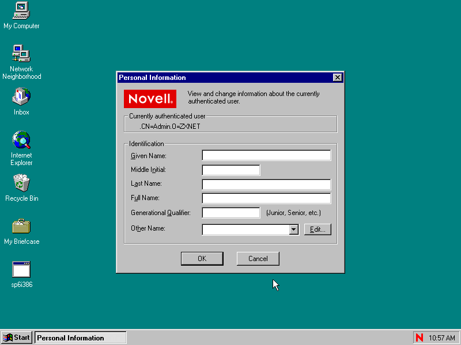Click the Personal Information title bar

tap(230, 78)
